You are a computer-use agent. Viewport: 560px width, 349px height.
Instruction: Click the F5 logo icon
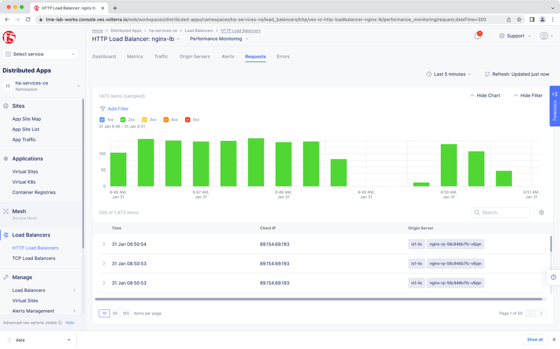click(x=9, y=37)
